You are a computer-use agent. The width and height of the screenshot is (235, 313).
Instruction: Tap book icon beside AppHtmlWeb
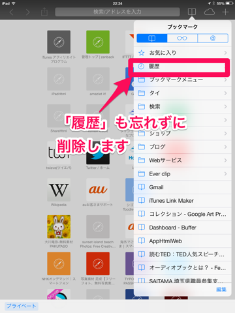pos(142,241)
